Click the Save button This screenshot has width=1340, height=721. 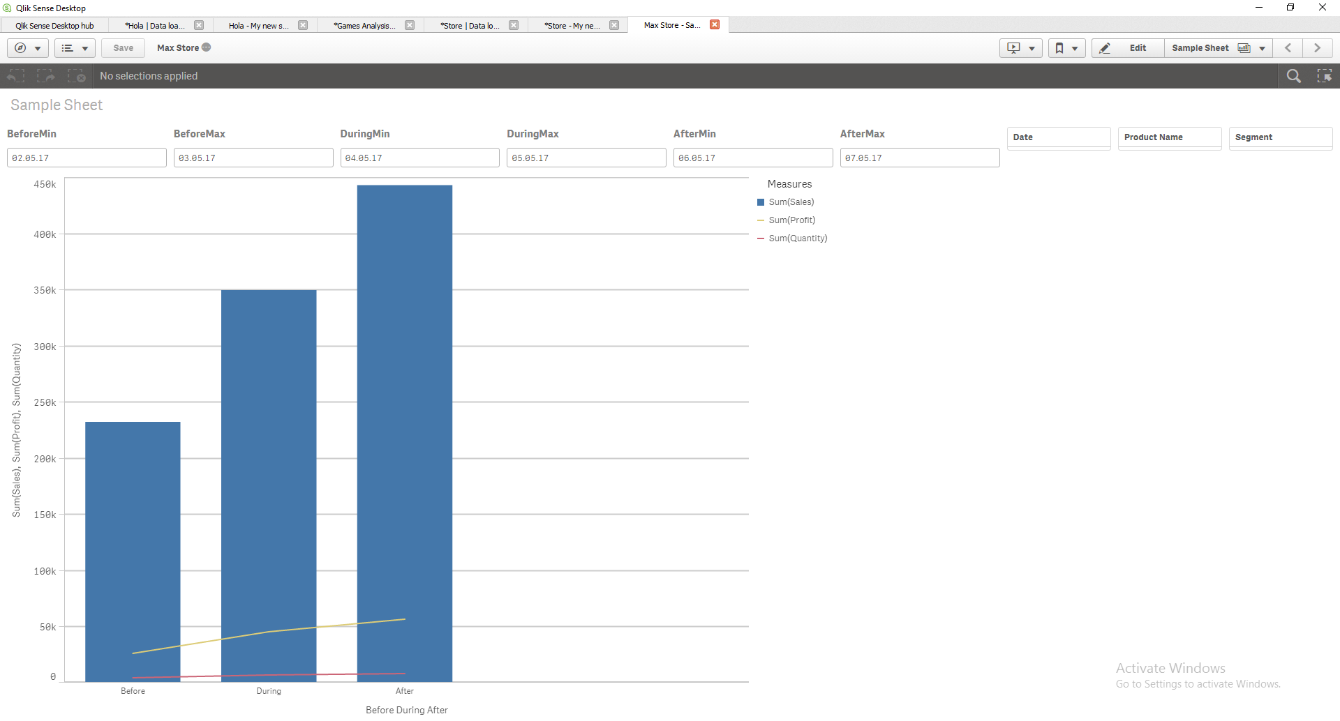(x=124, y=48)
